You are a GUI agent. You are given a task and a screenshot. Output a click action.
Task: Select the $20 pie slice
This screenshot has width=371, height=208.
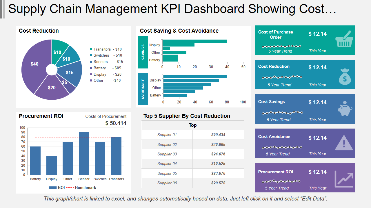[52, 88]
